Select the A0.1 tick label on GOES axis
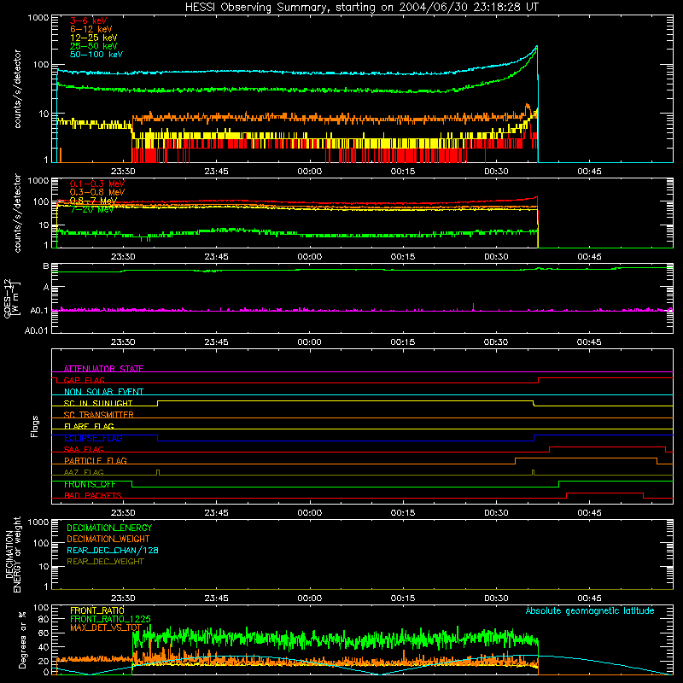 [38, 311]
